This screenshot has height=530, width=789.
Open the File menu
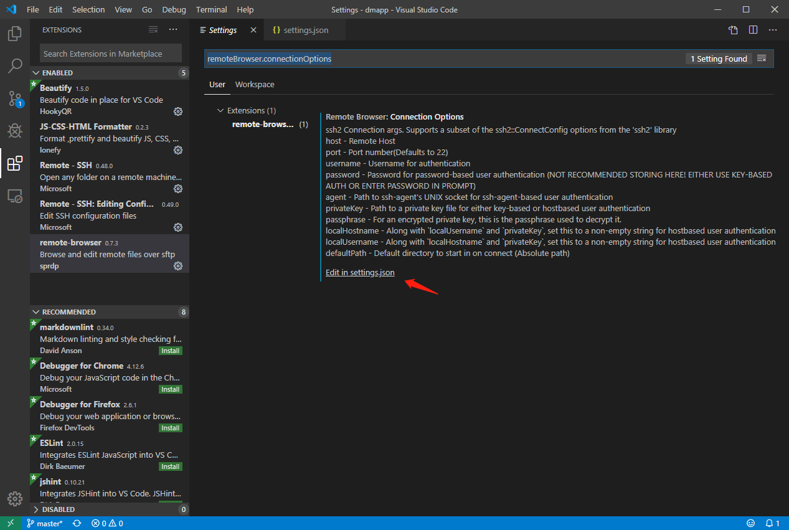33,10
